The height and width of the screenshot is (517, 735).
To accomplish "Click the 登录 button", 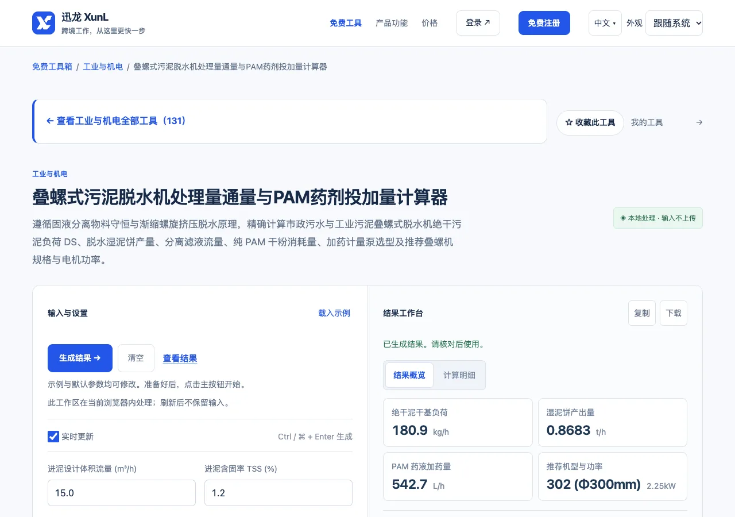I will pos(478,23).
